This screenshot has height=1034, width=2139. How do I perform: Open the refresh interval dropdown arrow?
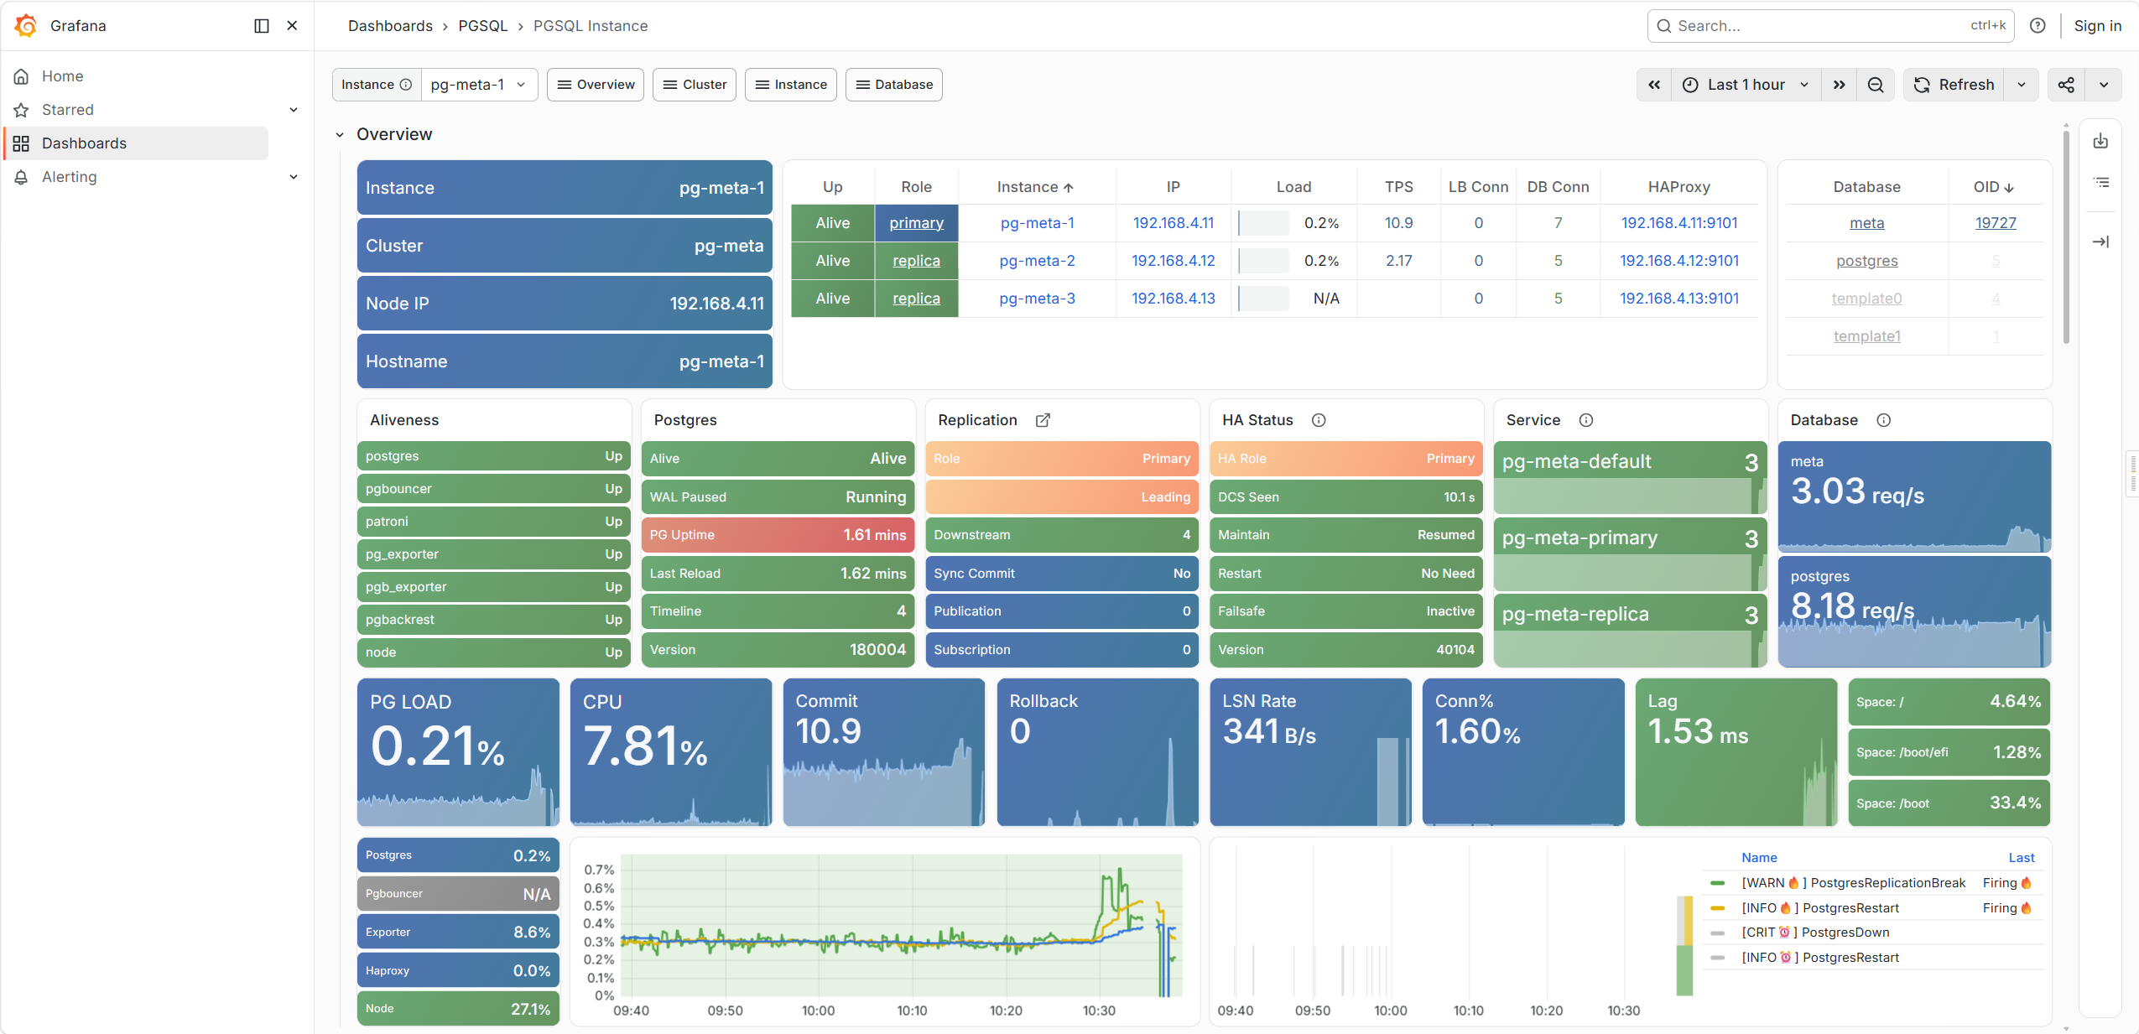point(2022,85)
